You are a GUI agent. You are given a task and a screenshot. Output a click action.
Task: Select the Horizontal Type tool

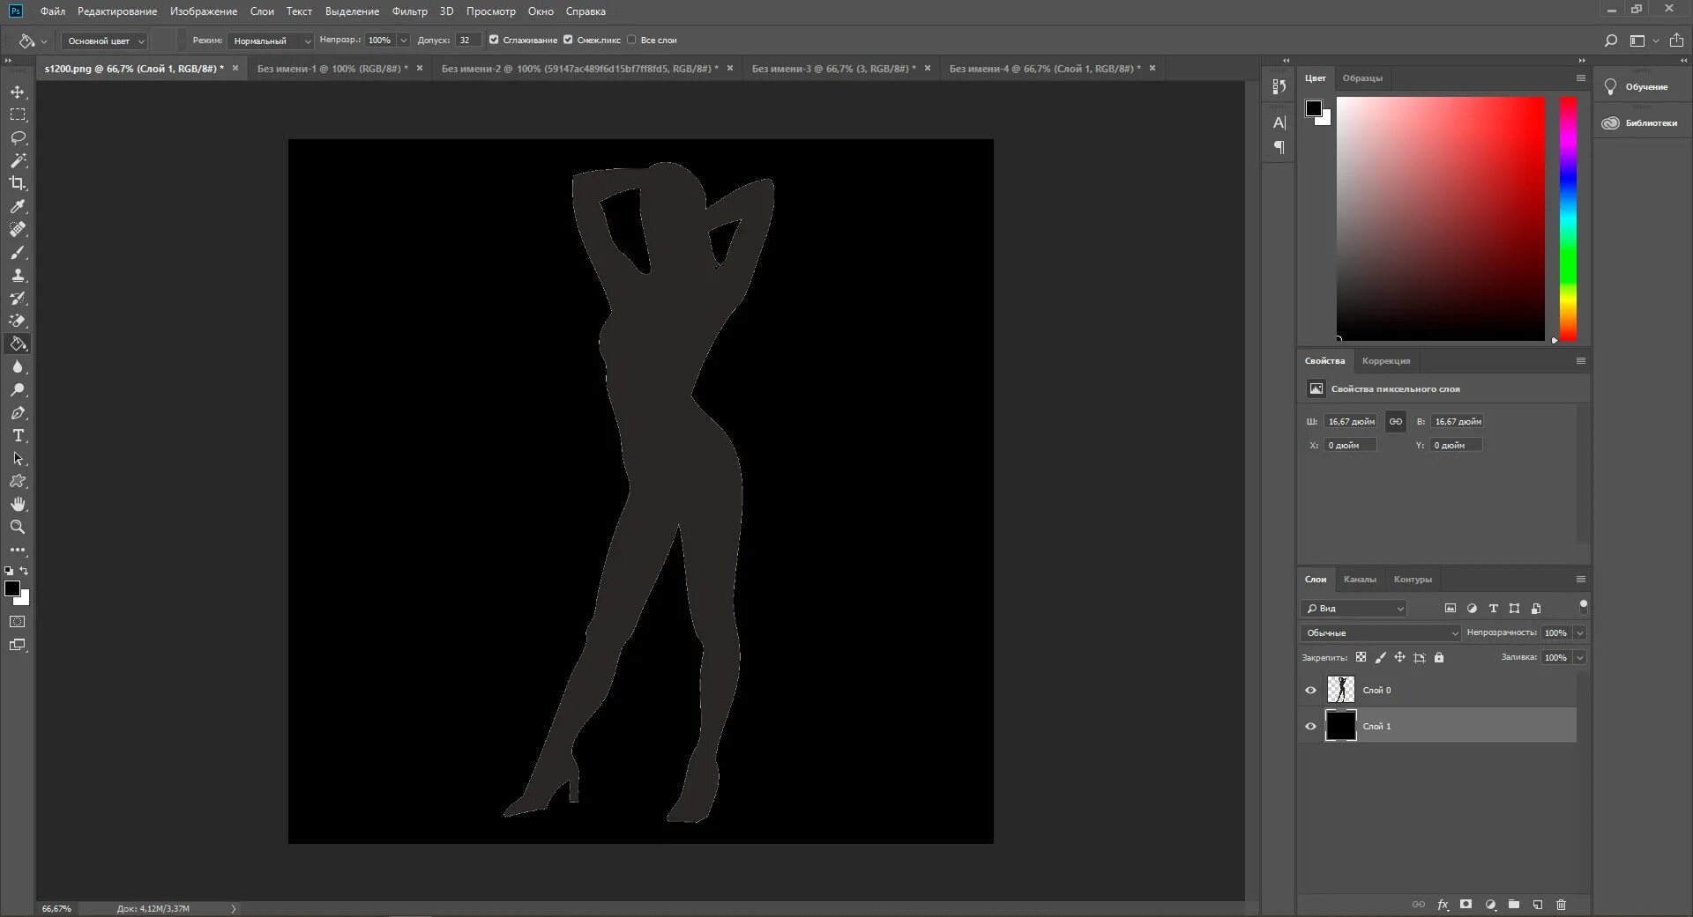18,436
